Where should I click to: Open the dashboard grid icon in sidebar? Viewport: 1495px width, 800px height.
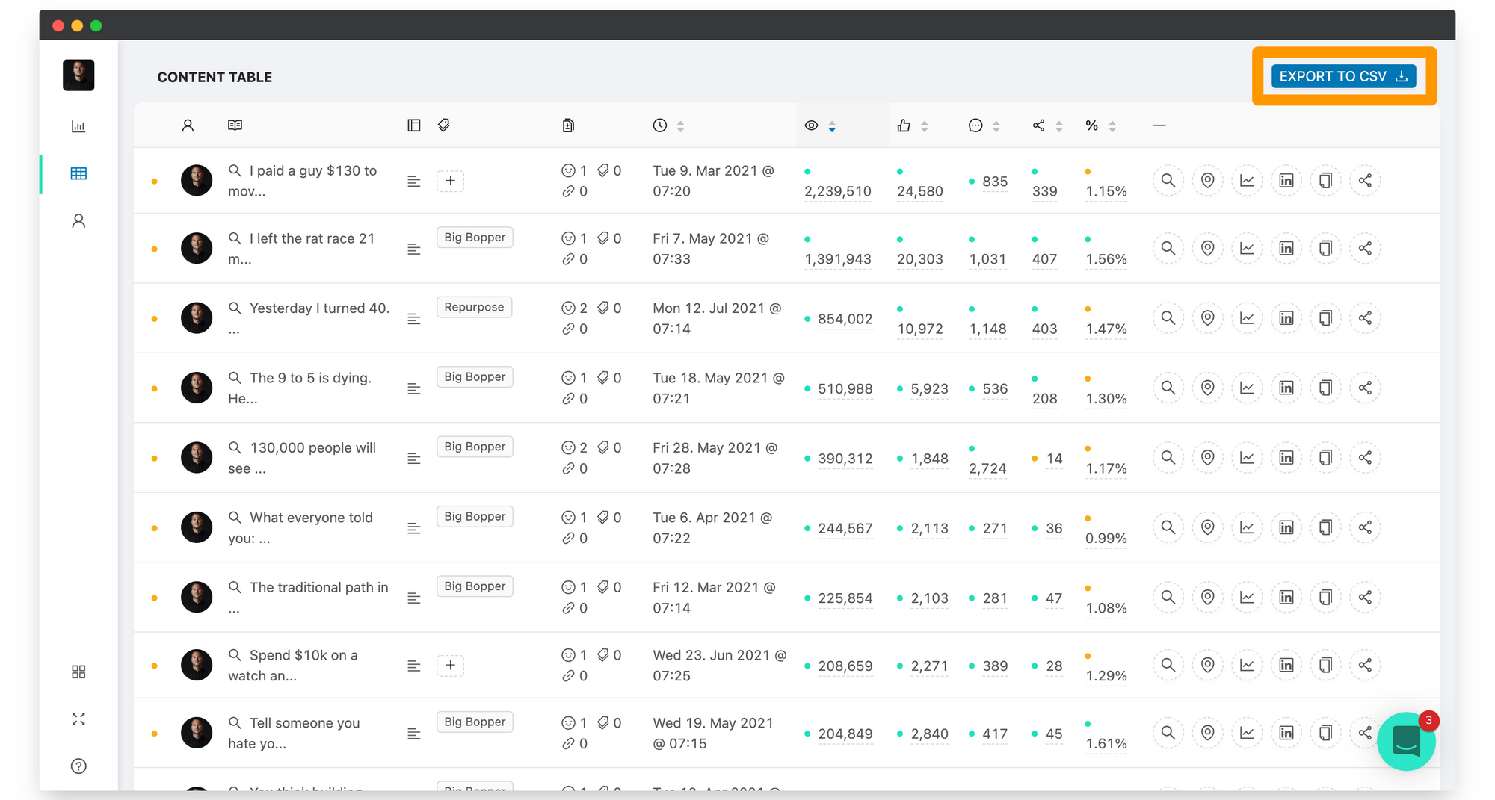(78, 672)
